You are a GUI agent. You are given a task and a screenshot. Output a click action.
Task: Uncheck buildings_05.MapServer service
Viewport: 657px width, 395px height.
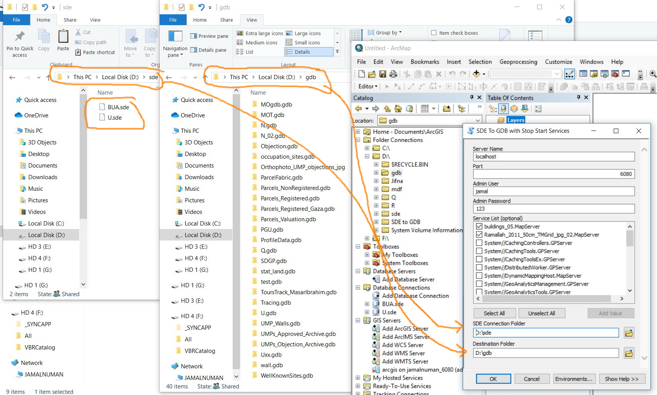tap(479, 227)
